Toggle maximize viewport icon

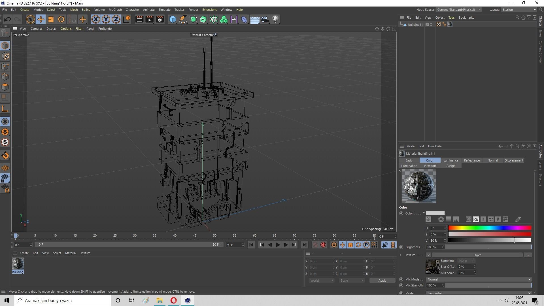coord(394,29)
